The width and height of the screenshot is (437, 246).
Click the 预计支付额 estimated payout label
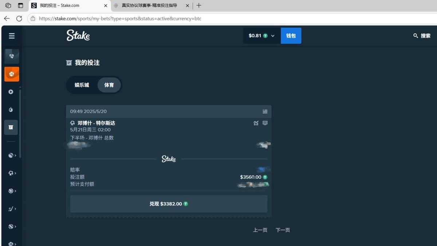[x=82, y=184]
